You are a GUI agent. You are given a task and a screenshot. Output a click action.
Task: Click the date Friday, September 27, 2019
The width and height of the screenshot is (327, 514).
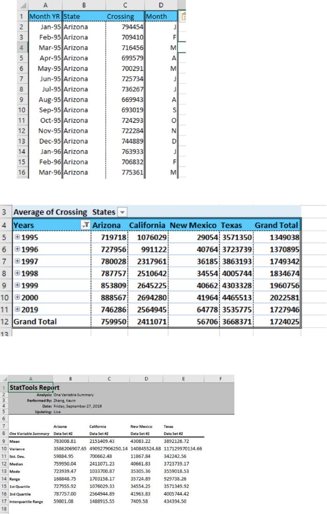[78, 406]
